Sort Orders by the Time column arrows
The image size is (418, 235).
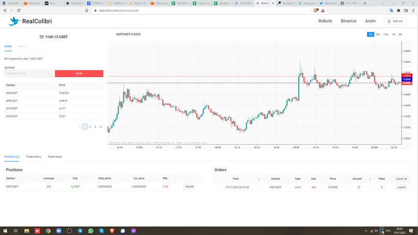pyautogui.click(x=258, y=179)
